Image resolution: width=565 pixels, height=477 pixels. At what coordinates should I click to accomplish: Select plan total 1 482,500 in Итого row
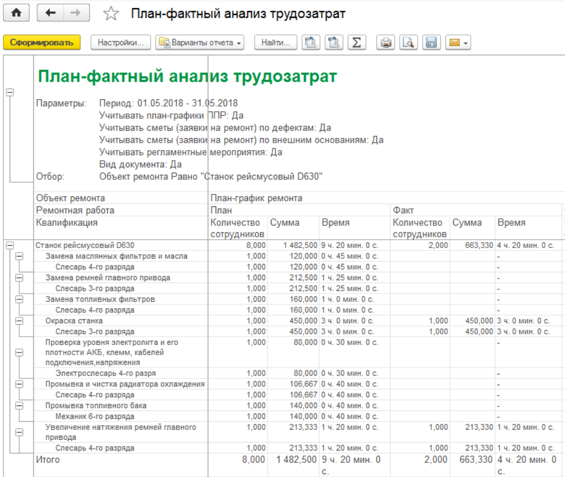[296, 460]
